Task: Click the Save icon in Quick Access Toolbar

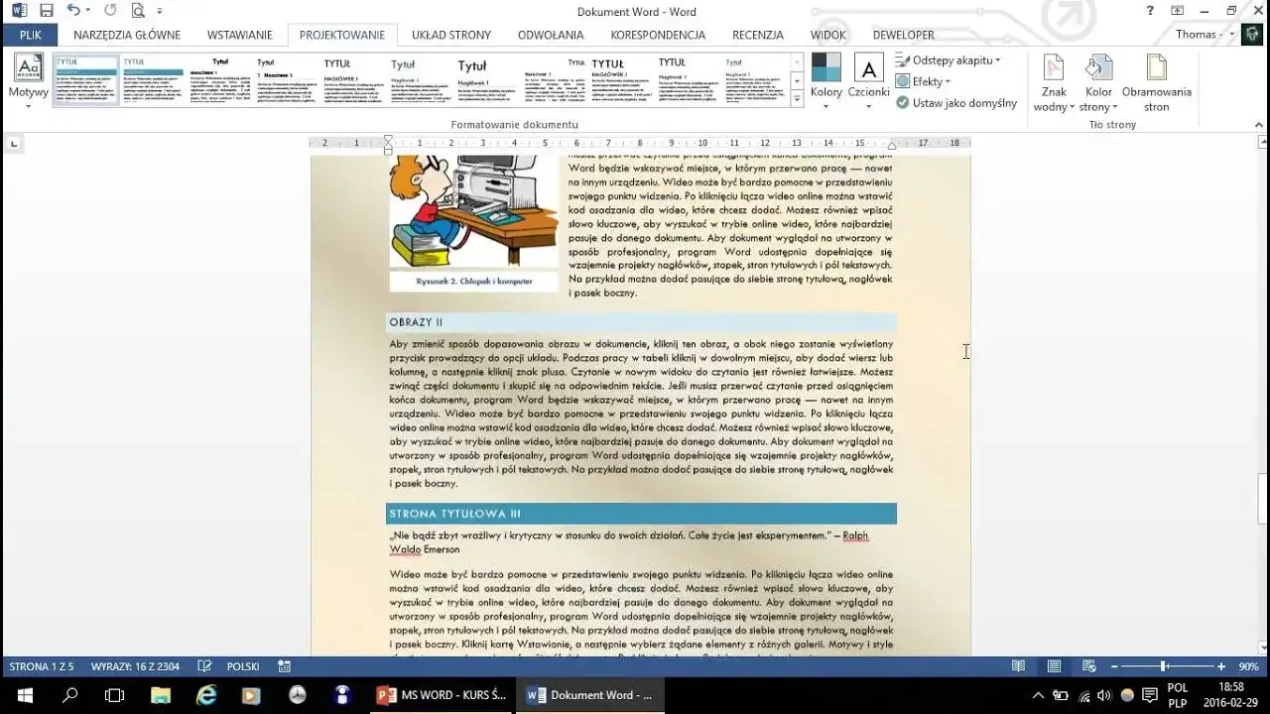Action: pos(46,9)
